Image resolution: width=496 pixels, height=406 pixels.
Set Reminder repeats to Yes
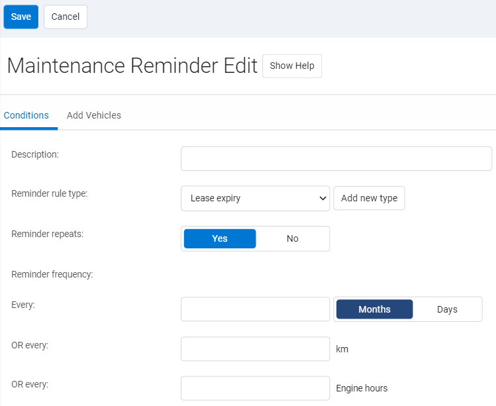point(220,238)
